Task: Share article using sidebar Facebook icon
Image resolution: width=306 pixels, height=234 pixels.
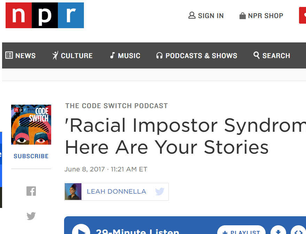Action: click(x=31, y=191)
